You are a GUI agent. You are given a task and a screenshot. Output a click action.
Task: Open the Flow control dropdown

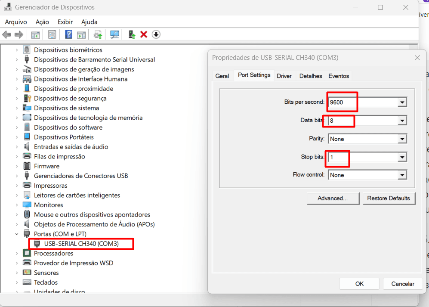click(x=402, y=175)
